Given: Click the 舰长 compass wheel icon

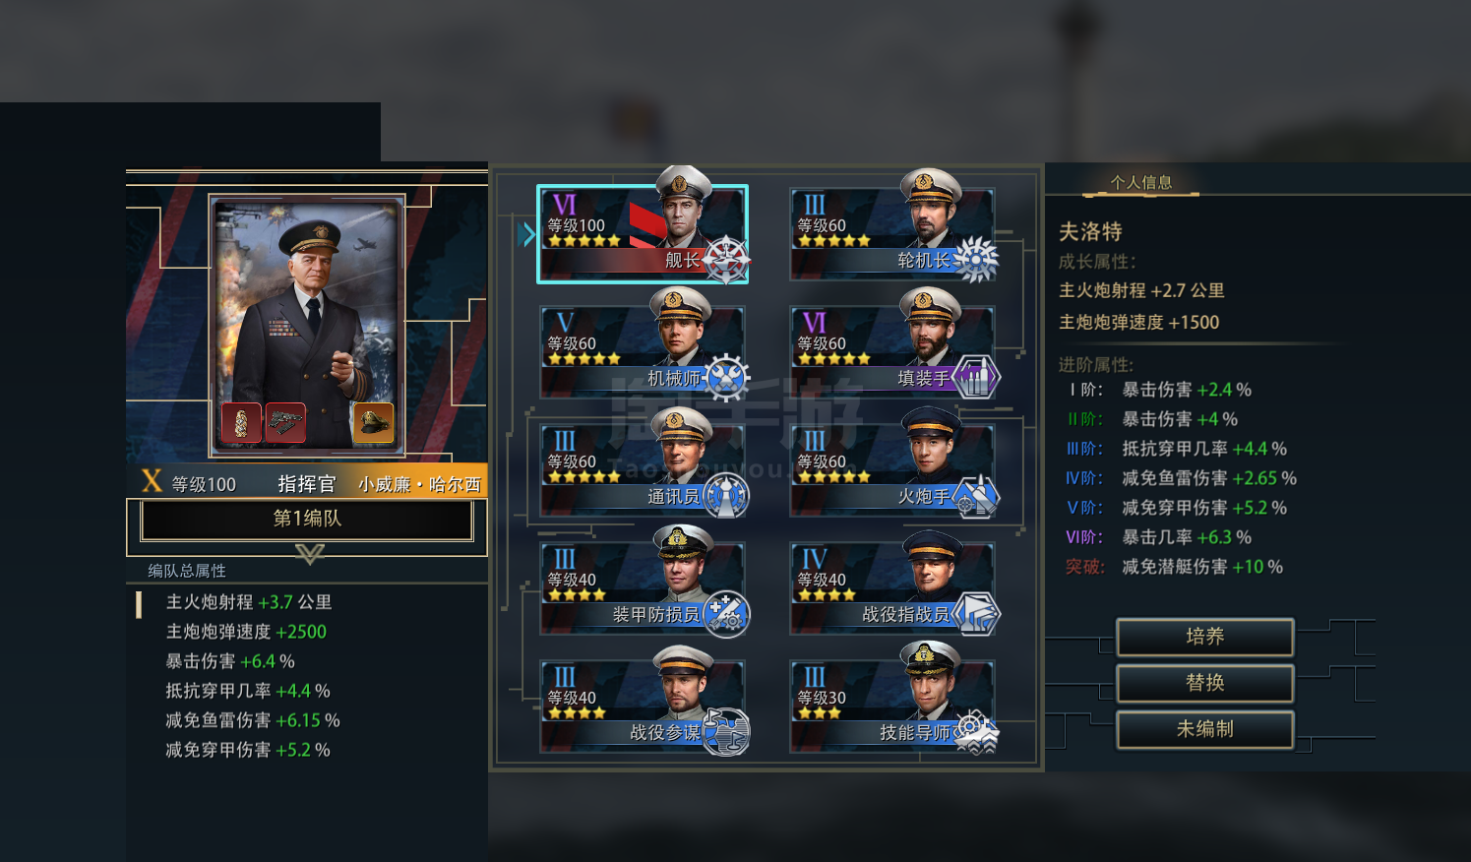Looking at the screenshot, I should 726,260.
